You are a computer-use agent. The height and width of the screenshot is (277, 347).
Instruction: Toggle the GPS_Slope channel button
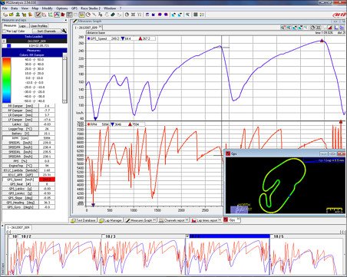tap(20, 198)
